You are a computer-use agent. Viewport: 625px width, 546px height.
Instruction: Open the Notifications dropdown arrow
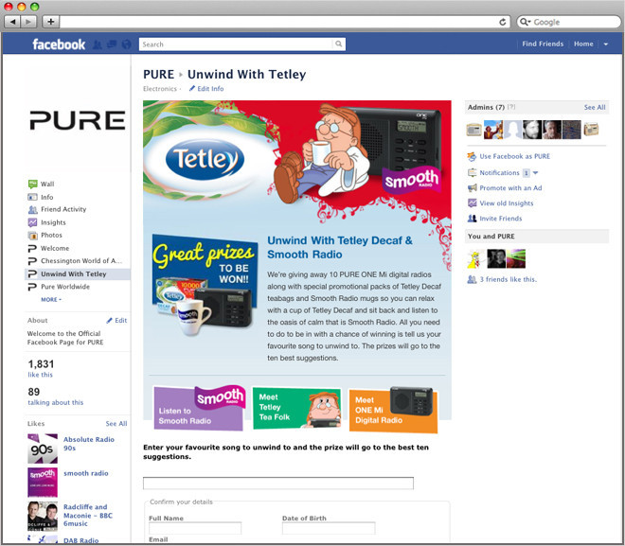pos(535,173)
